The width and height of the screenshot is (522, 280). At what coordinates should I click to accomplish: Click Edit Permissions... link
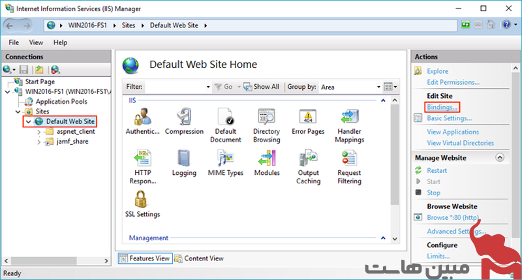click(453, 82)
